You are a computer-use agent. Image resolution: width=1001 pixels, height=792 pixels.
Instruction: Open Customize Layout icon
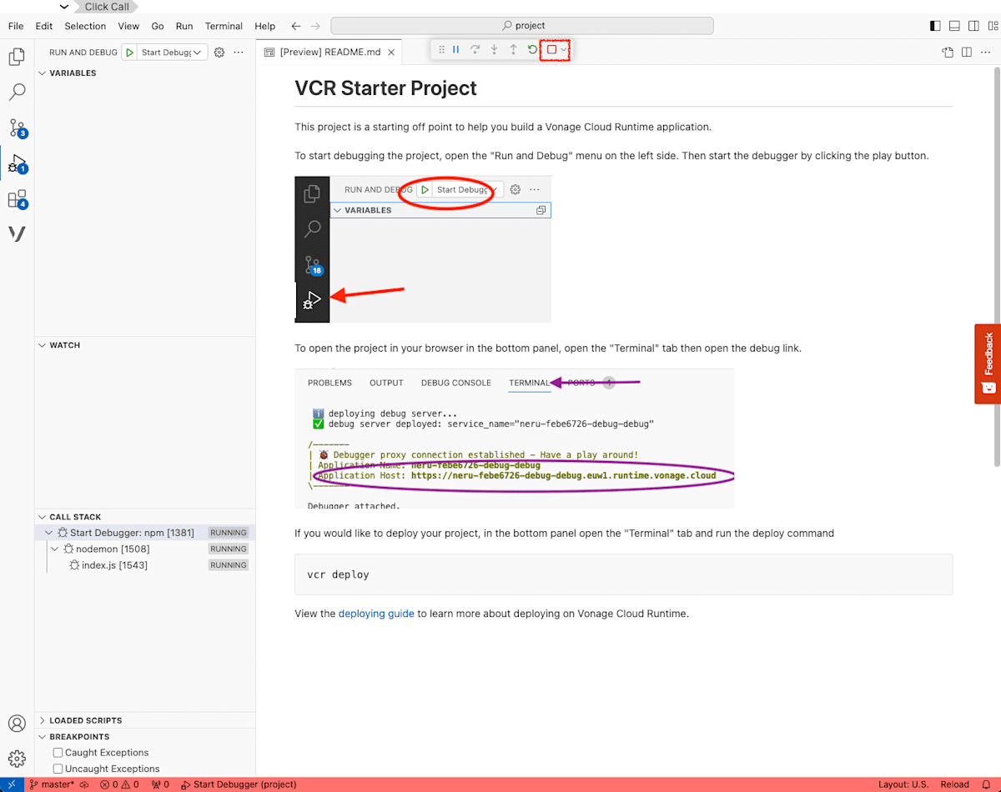pyautogui.click(x=991, y=26)
